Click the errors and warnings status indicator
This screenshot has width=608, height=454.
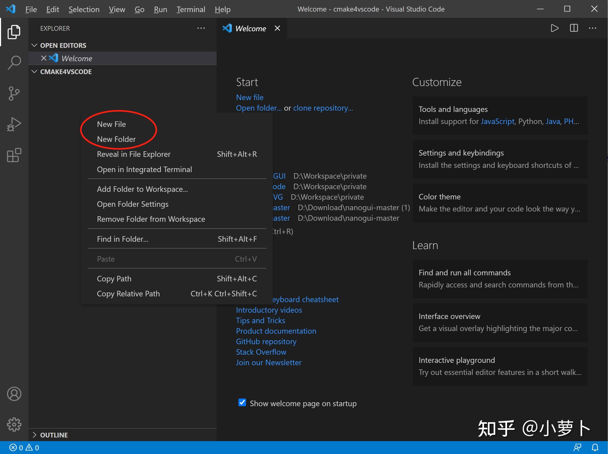coord(24,448)
